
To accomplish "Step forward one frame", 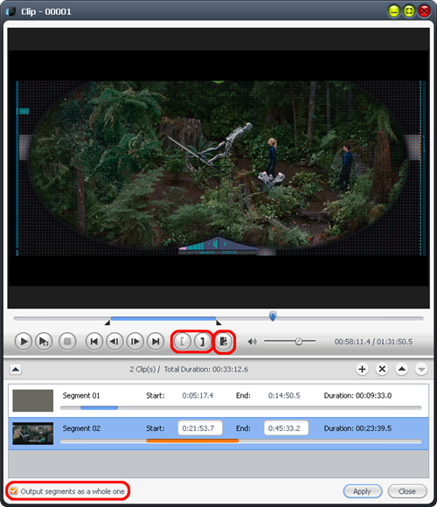I will pos(135,342).
